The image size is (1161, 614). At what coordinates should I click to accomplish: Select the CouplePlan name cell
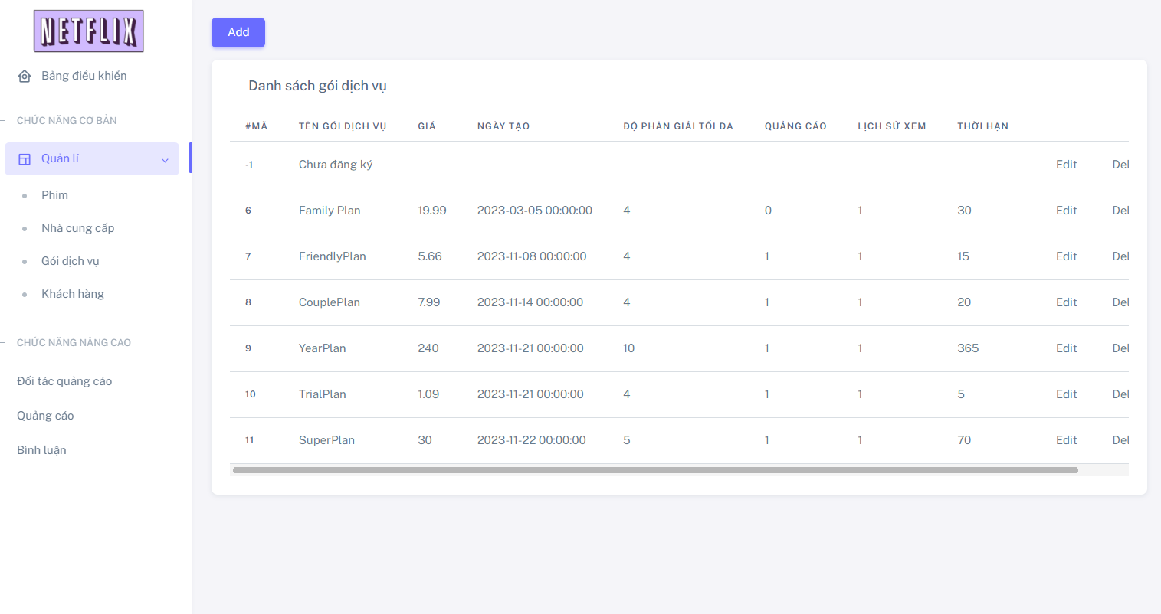[330, 302]
